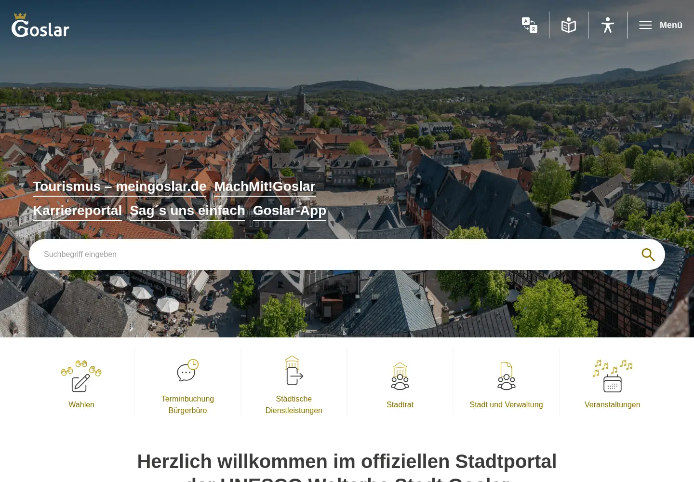694x482 pixels.
Task: Open the language translation icon
Action: pos(530,25)
